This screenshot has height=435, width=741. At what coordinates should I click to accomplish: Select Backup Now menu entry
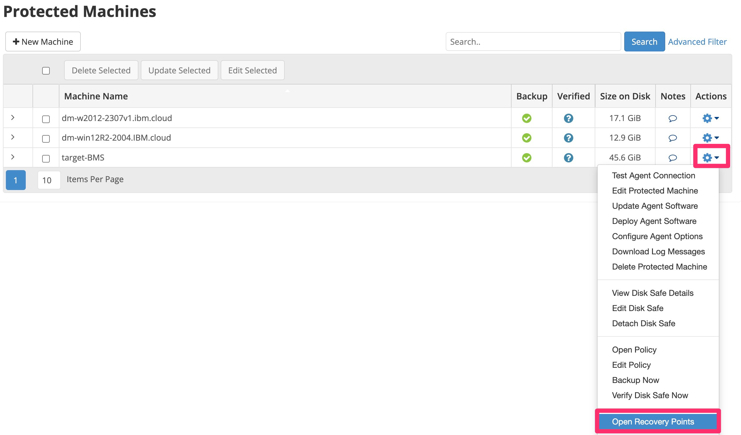point(635,380)
